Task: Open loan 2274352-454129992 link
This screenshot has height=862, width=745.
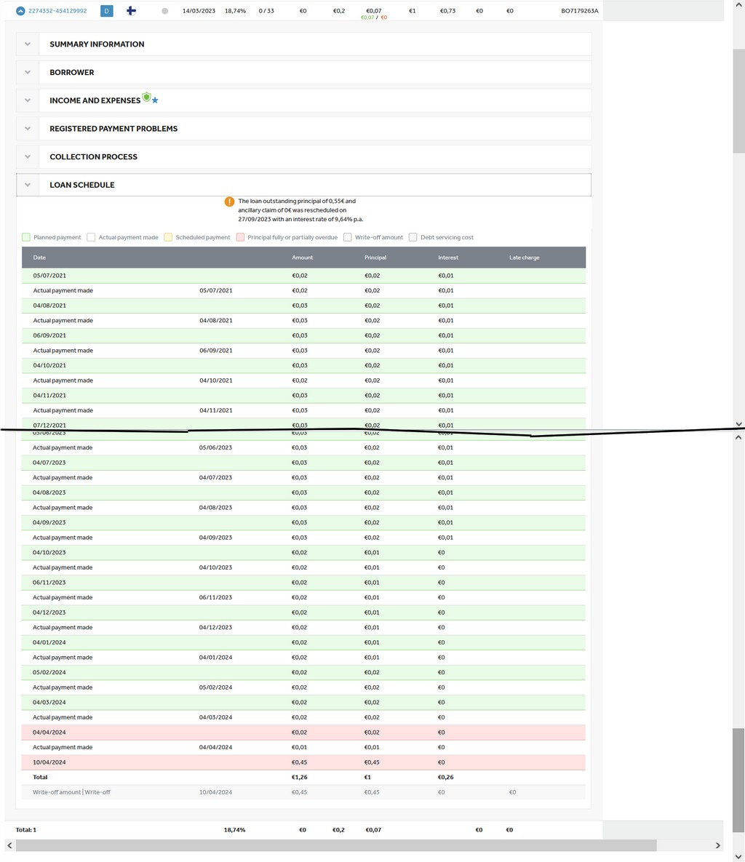Action: tap(57, 11)
